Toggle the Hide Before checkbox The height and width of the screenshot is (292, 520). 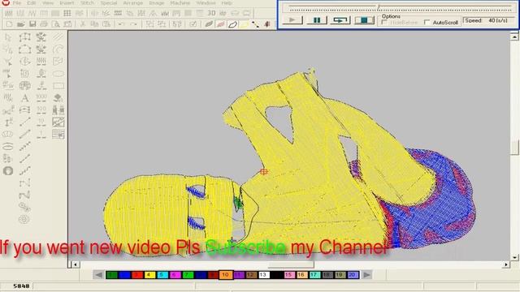(x=384, y=23)
